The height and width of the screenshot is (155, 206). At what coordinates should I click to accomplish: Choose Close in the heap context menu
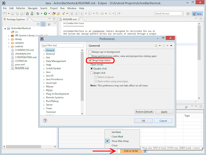pyautogui.click(x=115, y=145)
